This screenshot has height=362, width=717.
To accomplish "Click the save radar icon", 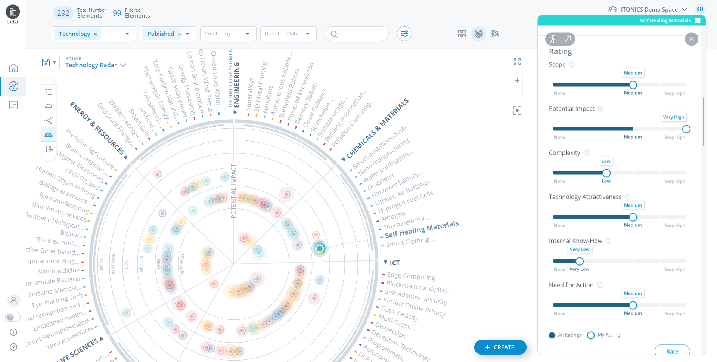I will click(45, 62).
